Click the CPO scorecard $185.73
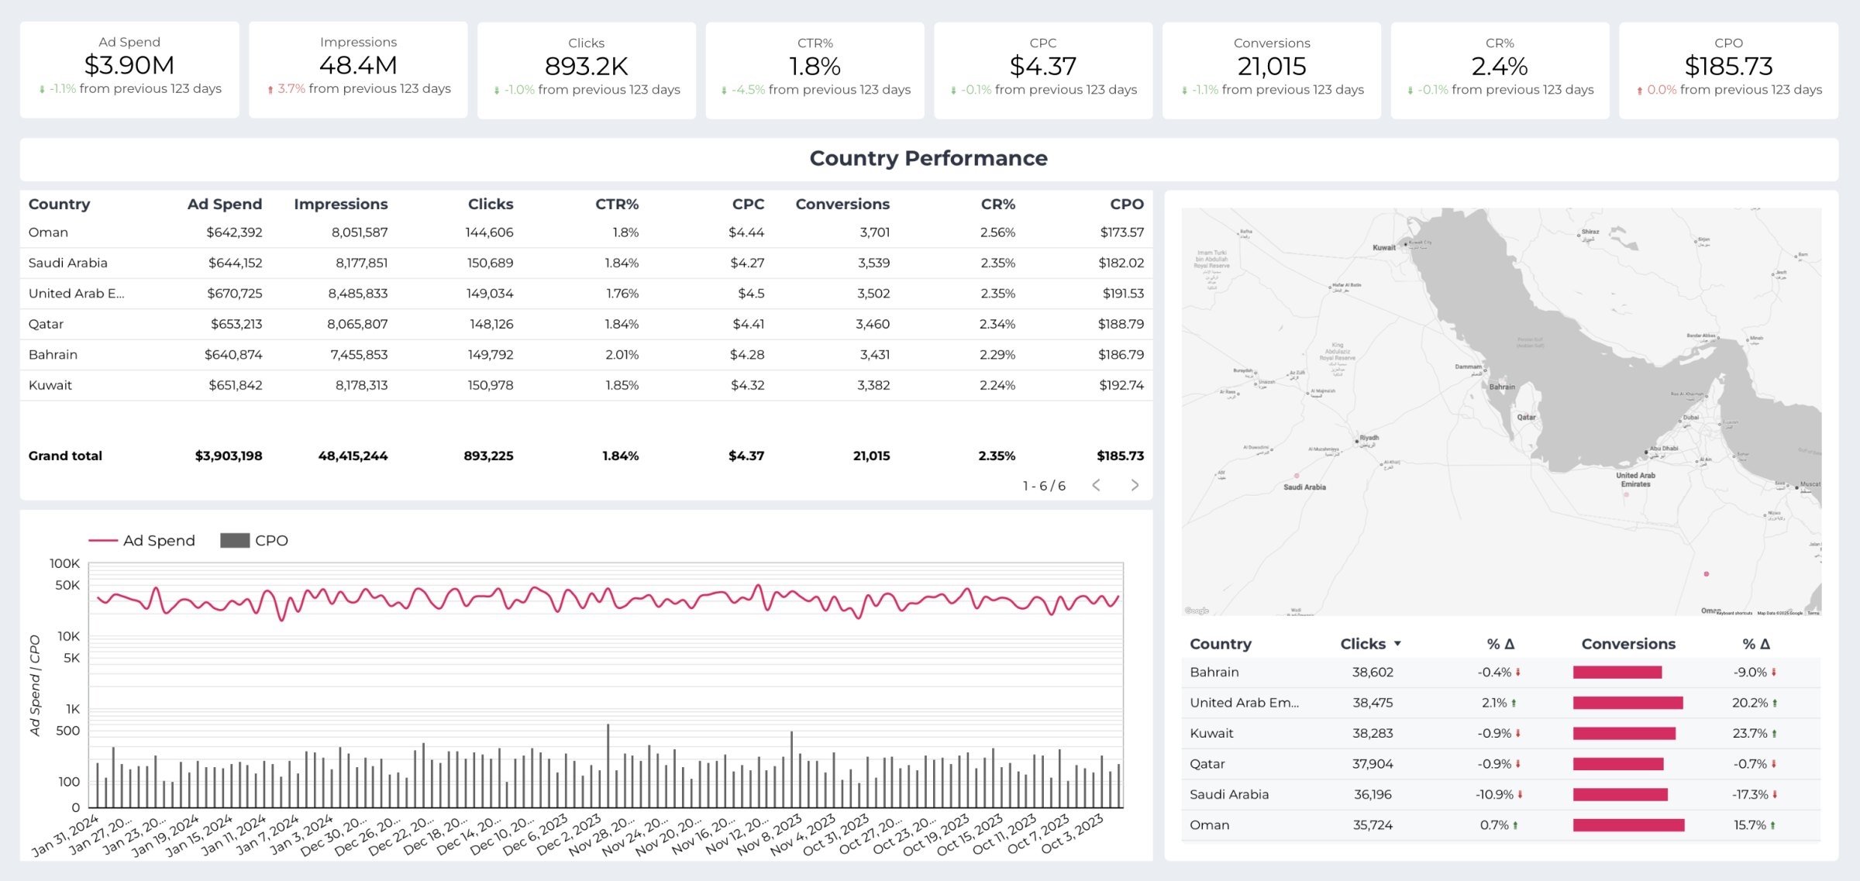Image resolution: width=1860 pixels, height=881 pixels. [x=1728, y=67]
